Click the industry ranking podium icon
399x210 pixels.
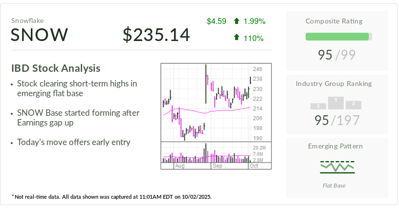pyautogui.click(x=336, y=103)
